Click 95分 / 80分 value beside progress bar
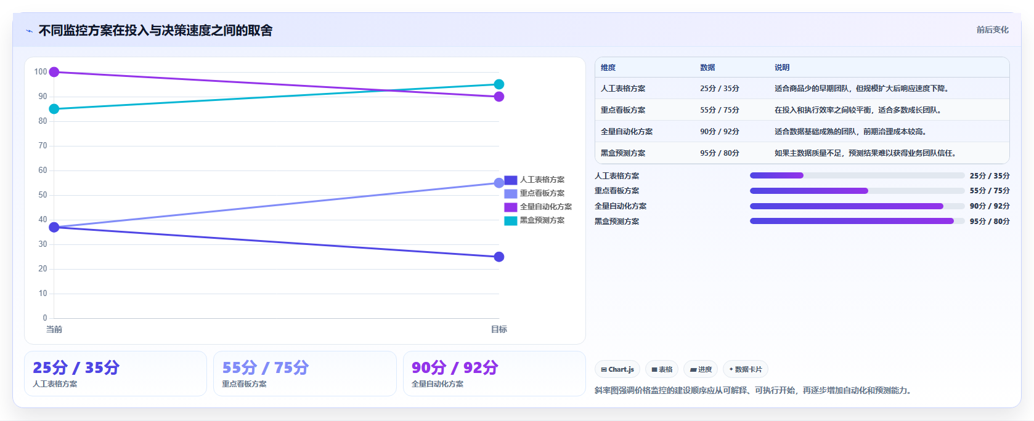The height and width of the screenshot is (421, 1034). (x=990, y=222)
